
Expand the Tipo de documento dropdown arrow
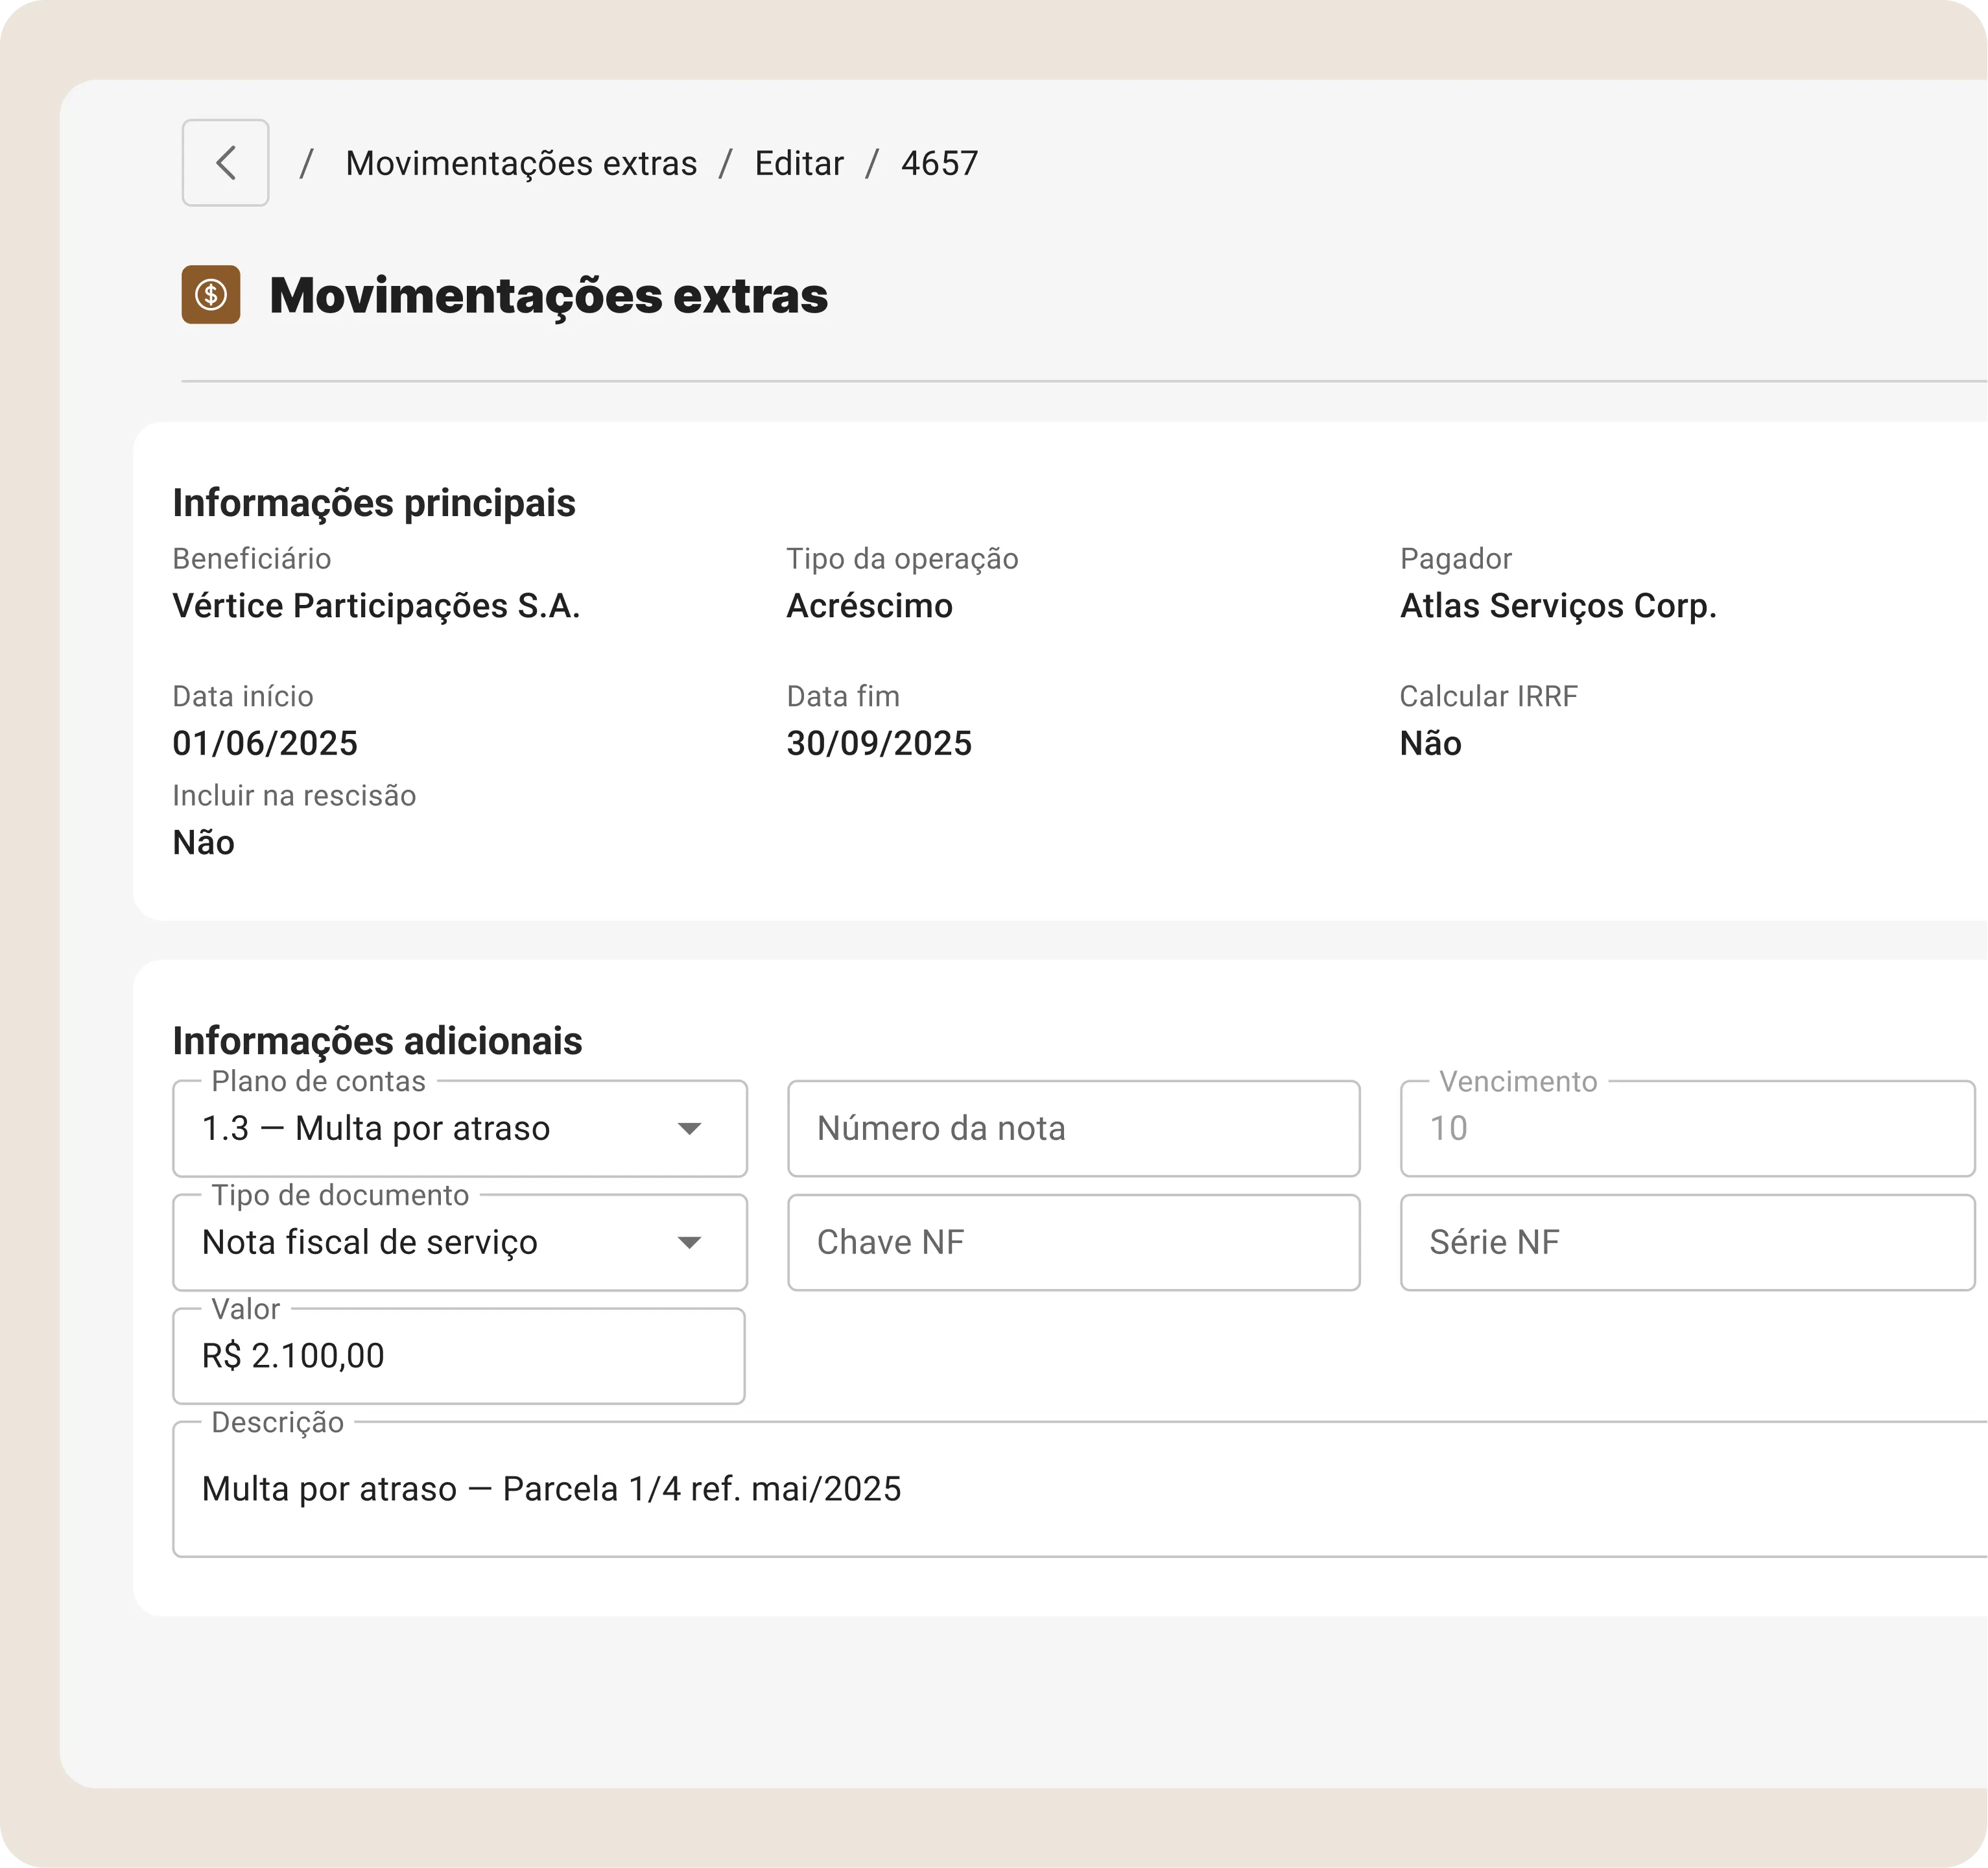(688, 1243)
